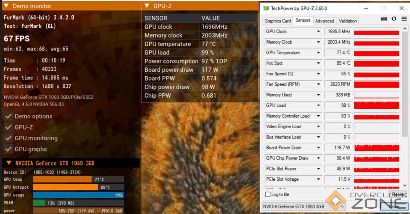Screen dimensions: 410x214
Task: Collapse the GPU-Z overlay panel header
Action: click(x=147, y=6)
